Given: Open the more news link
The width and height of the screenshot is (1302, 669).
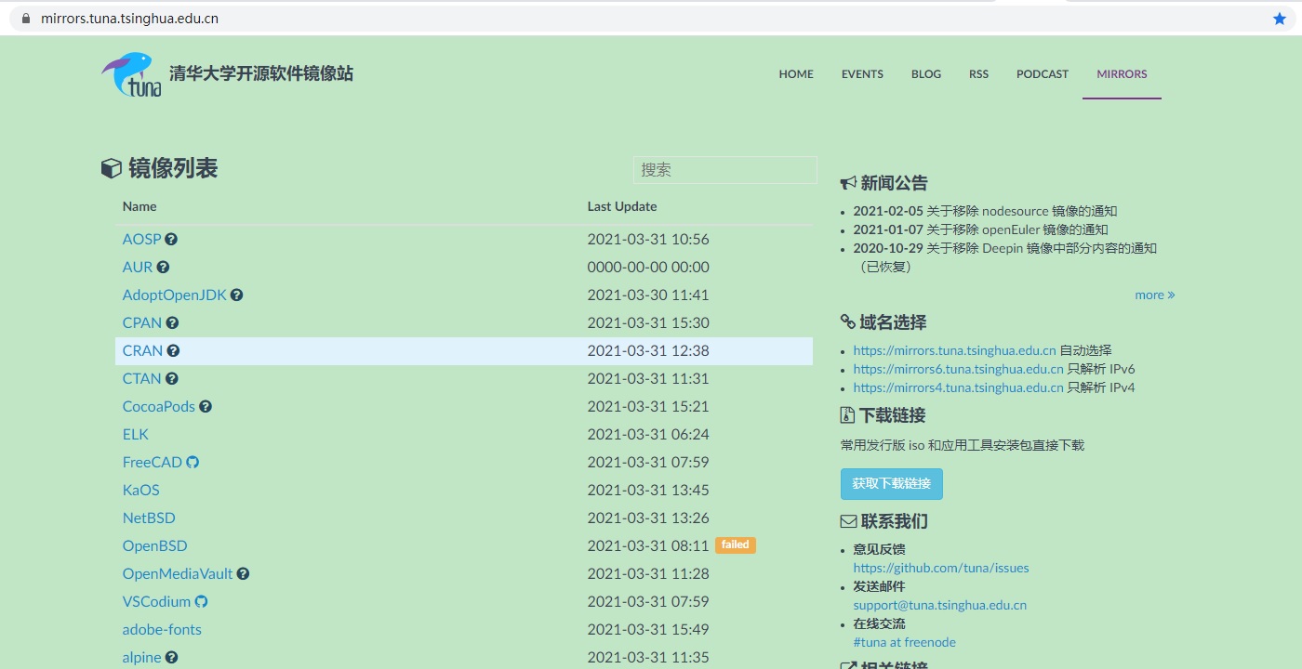Looking at the screenshot, I should point(1155,295).
